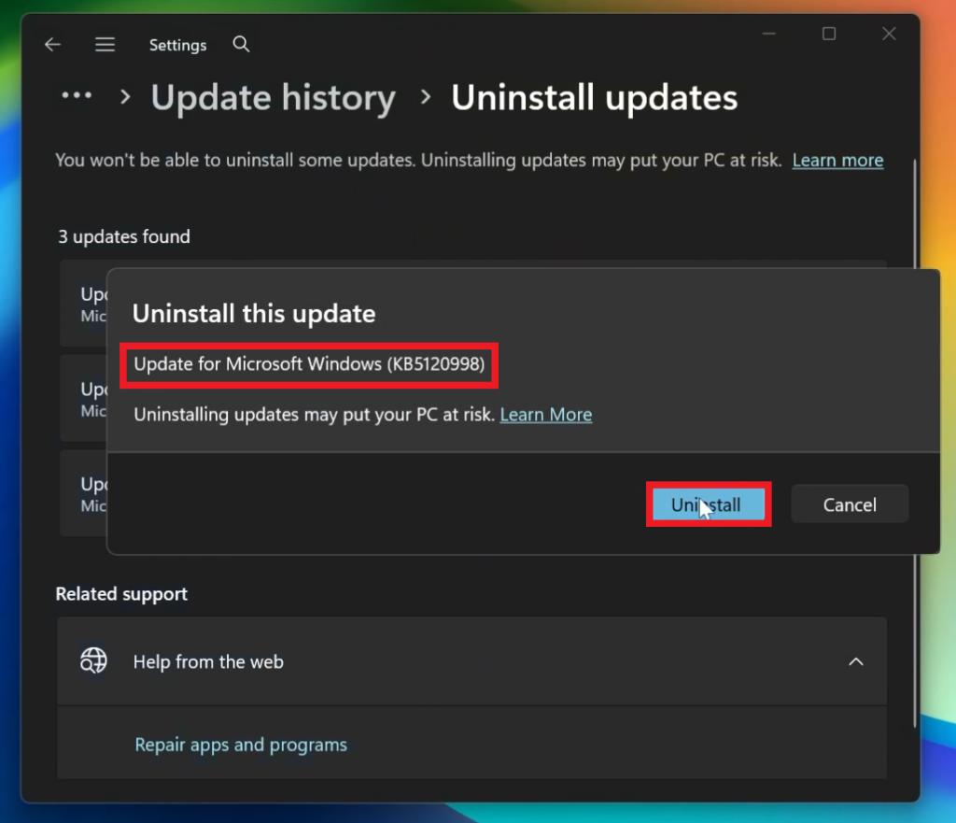
Task: Go to Update history breadcrumb
Action: tap(274, 97)
